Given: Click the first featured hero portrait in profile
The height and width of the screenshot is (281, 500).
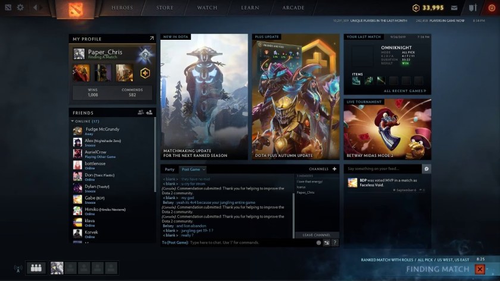Looking at the screenshot, I should [81, 73].
